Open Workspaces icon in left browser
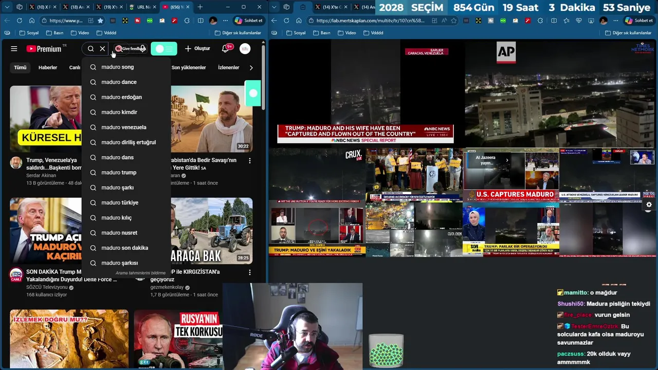This screenshot has width=658, height=370. coord(20,7)
